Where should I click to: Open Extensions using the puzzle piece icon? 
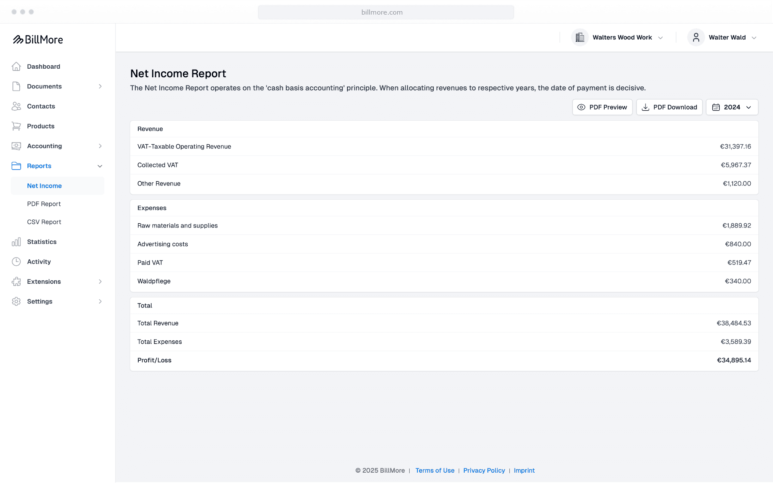pyautogui.click(x=16, y=281)
